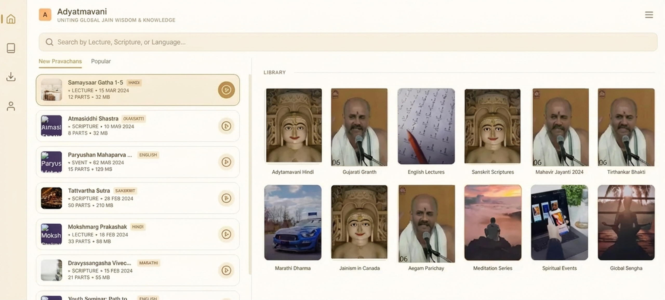The height and width of the screenshot is (300, 665).
Task: Open the user profile sidebar icon
Action: (11, 106)
